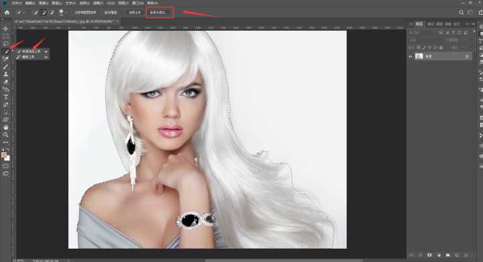483x262 pixels.
Task: Switch to the 图层 panel tab
Action: 419,24
